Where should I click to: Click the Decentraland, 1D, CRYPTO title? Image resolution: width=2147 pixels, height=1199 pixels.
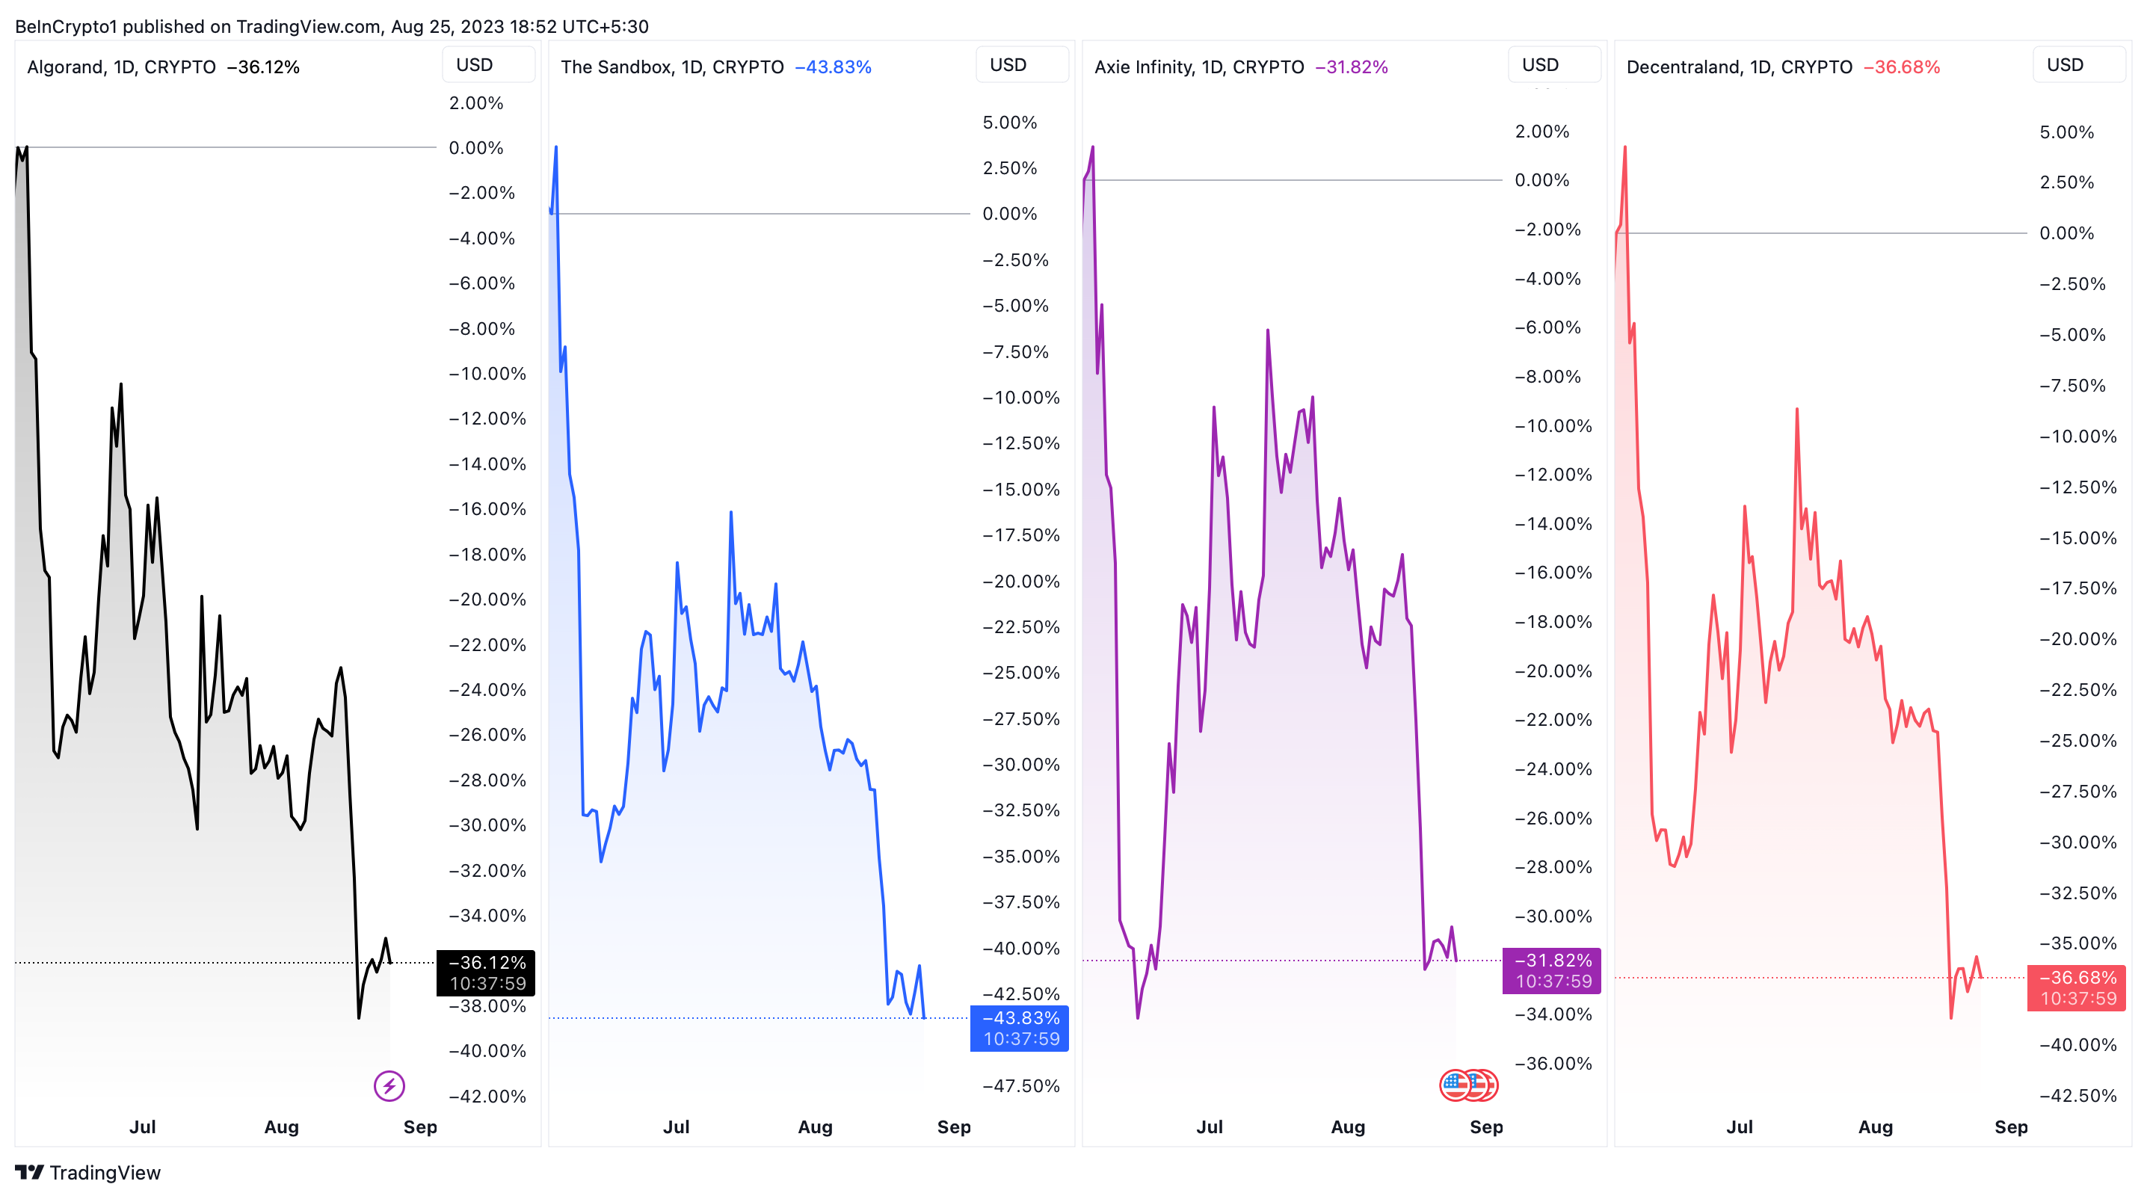click(x=1739, y=67)
